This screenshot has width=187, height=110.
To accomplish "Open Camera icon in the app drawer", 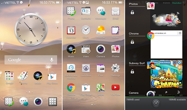I will (101, 49).
